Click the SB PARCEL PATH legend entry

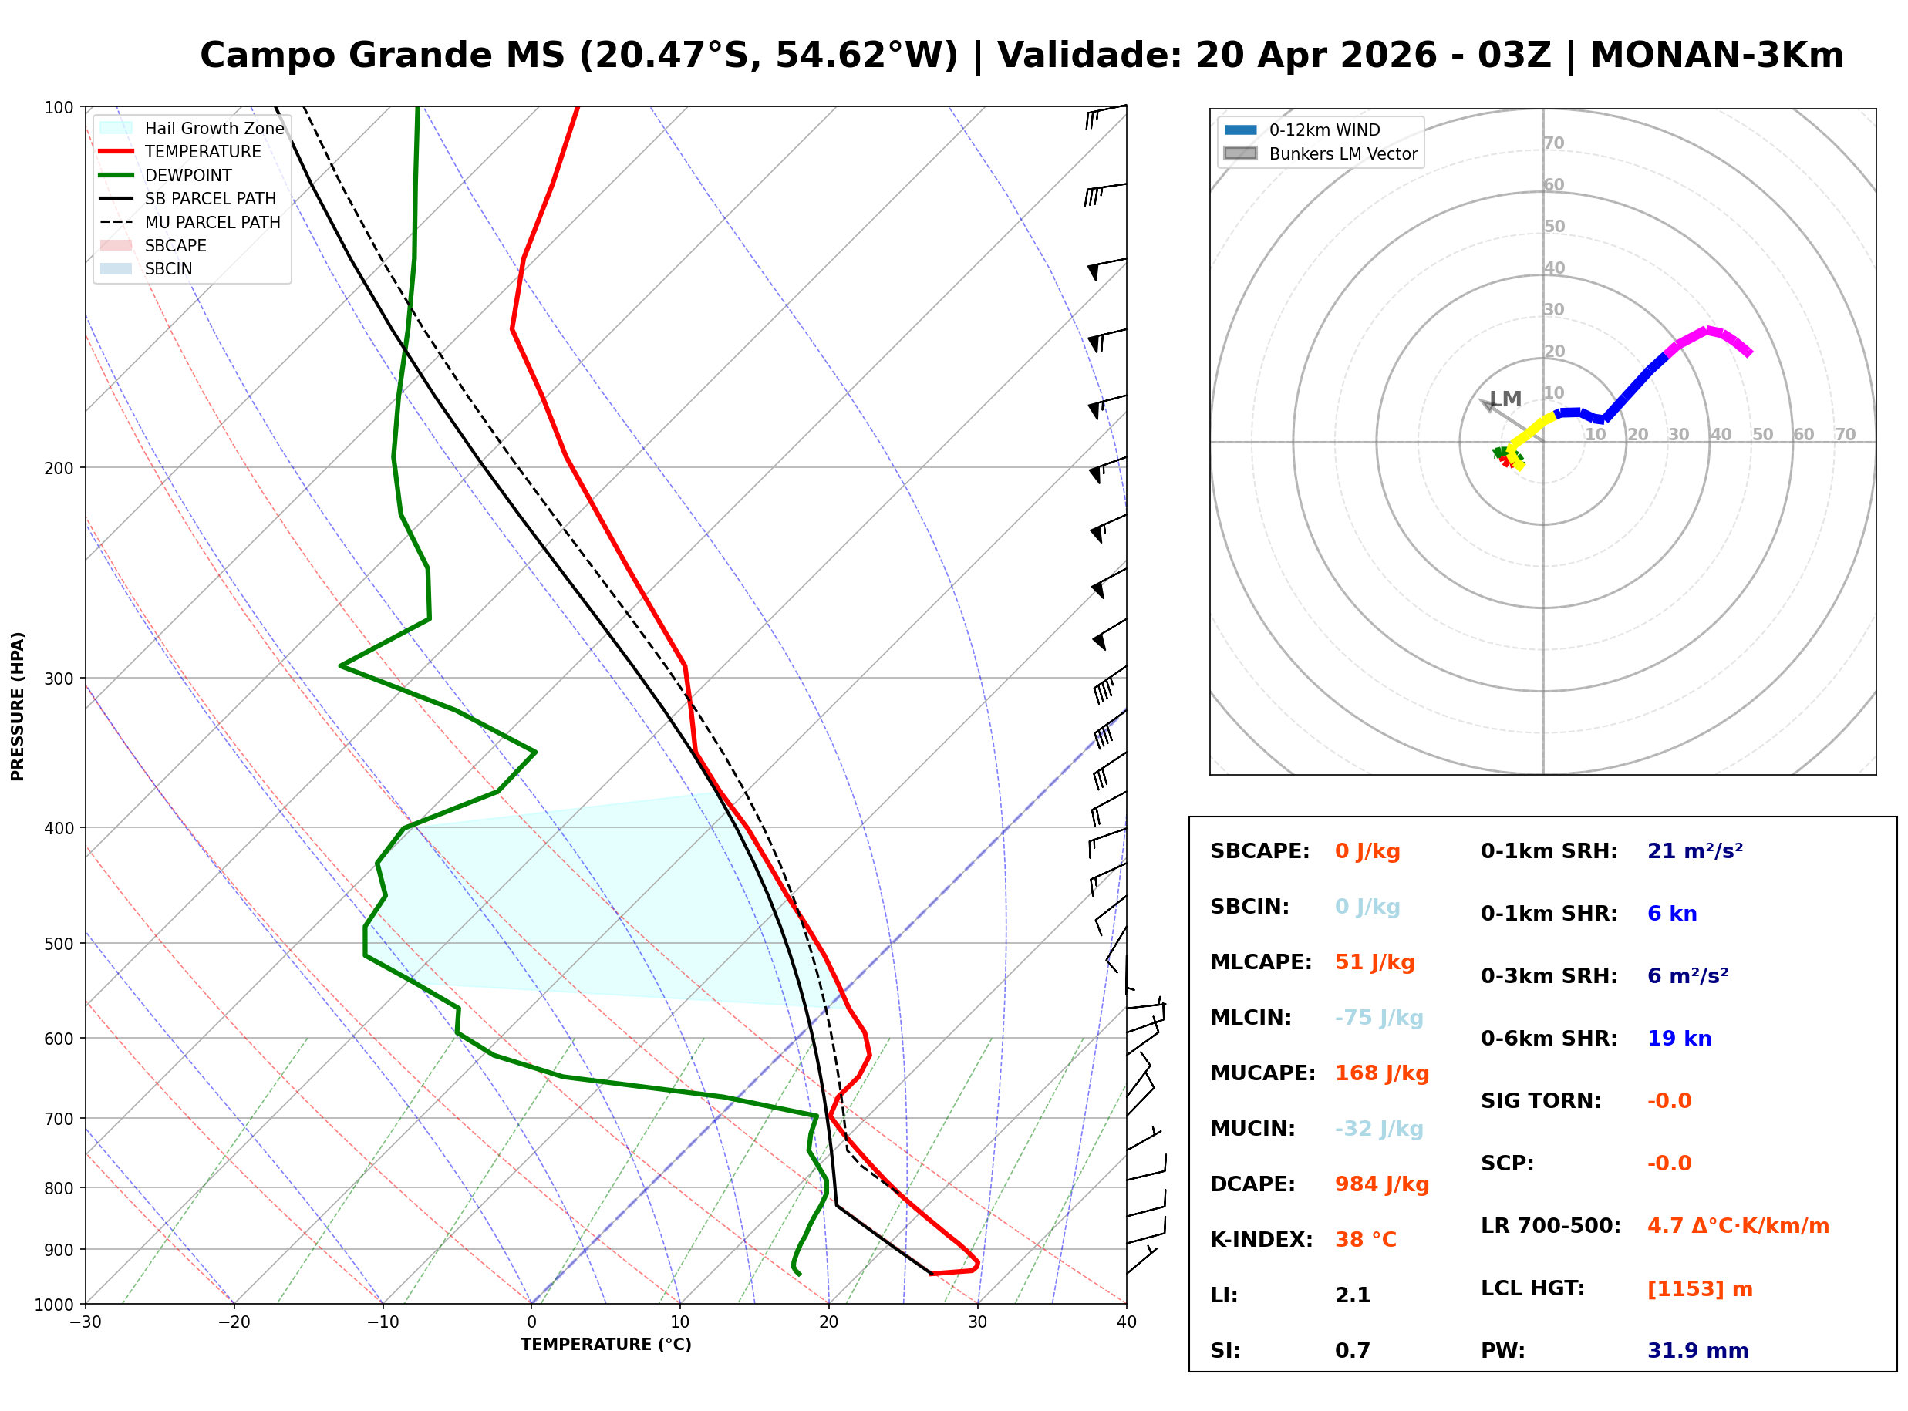116,198
